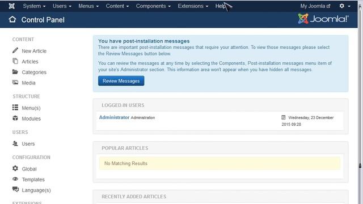The image size is (363, 204).
Task: Click the 'No Matching Results' notice
Action: pyautogui.click(x=220, y=163)
